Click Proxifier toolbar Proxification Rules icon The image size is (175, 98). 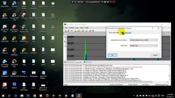69,31
